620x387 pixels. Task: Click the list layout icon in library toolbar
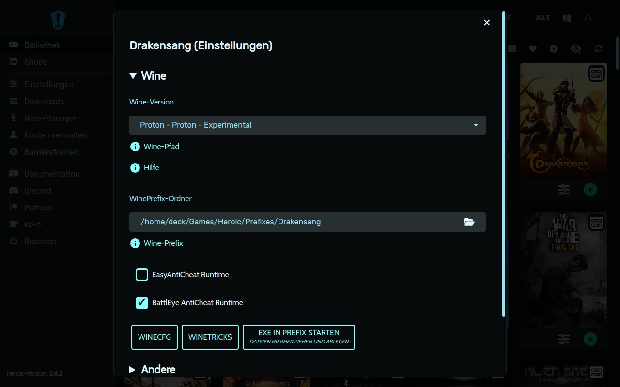click(x=512, y=49)
